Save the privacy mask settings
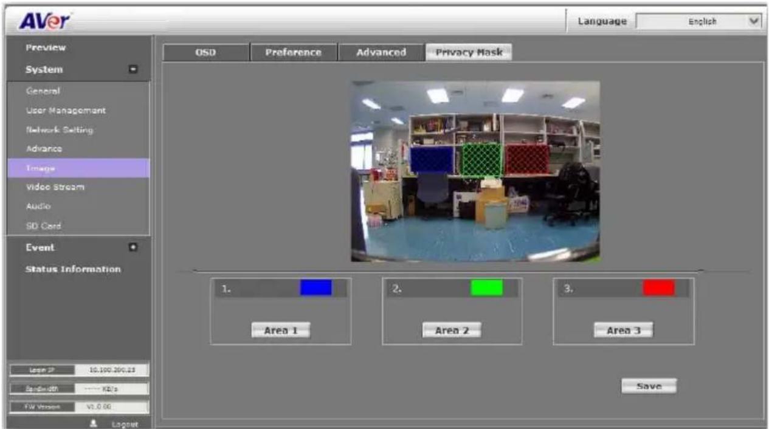The image size is (769, 429). (649, 386)
